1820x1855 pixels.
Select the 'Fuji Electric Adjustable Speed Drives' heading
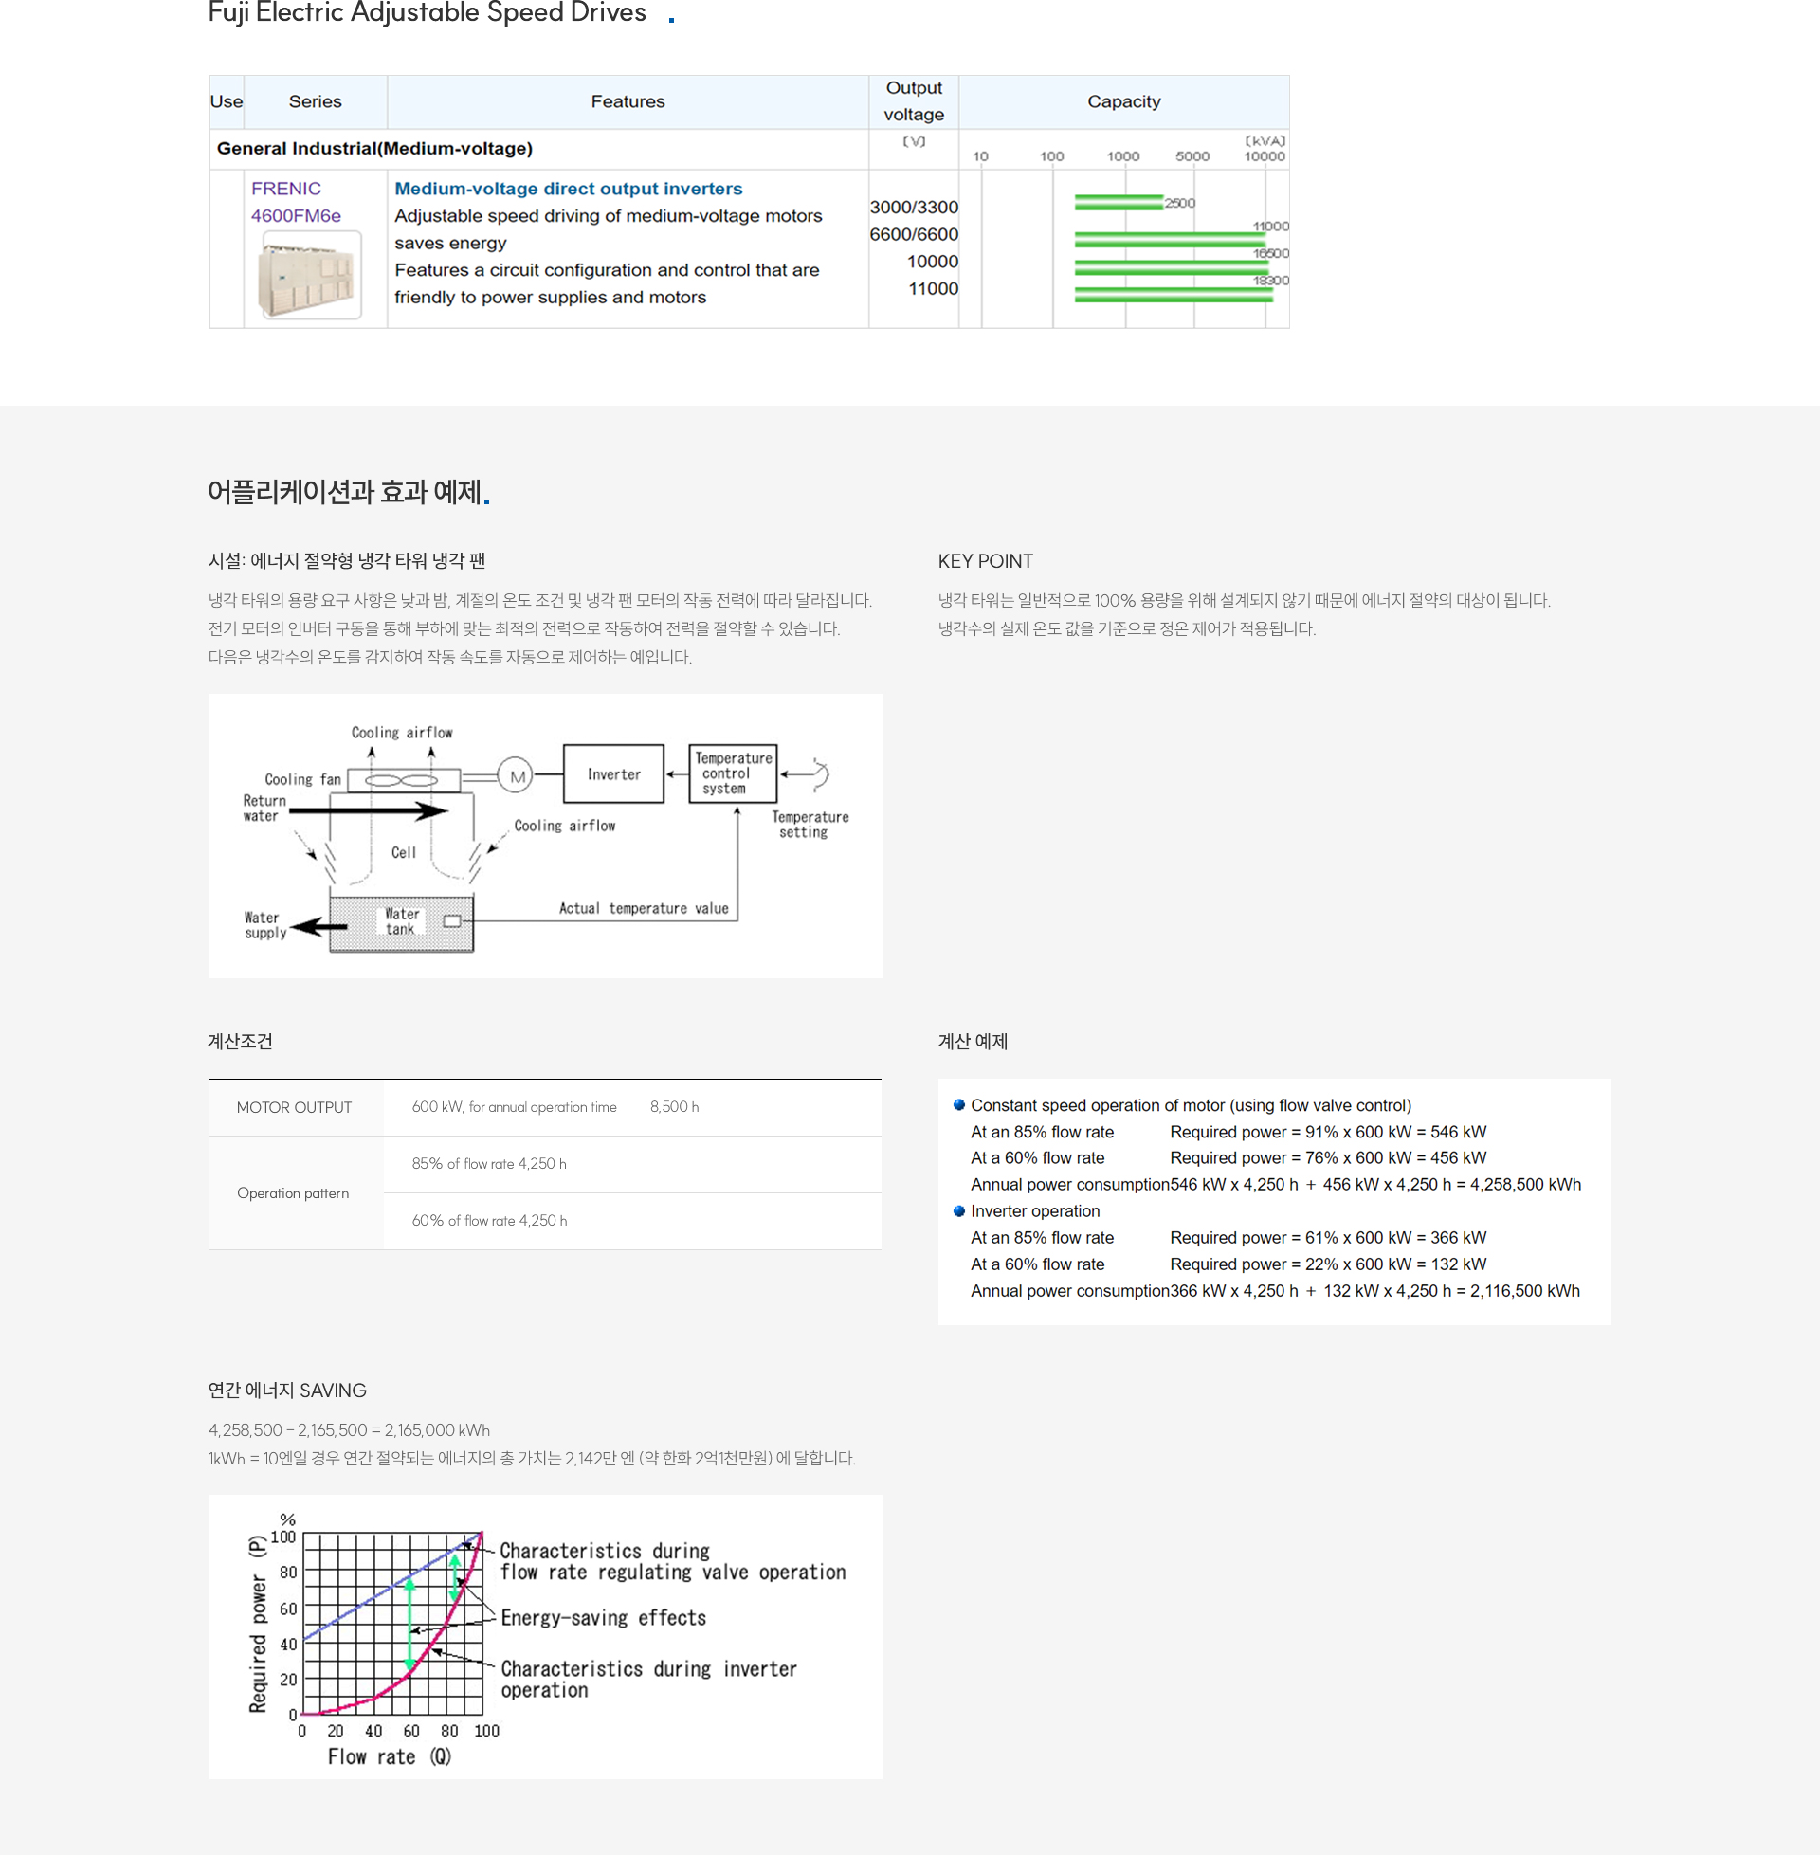point(428,13)
